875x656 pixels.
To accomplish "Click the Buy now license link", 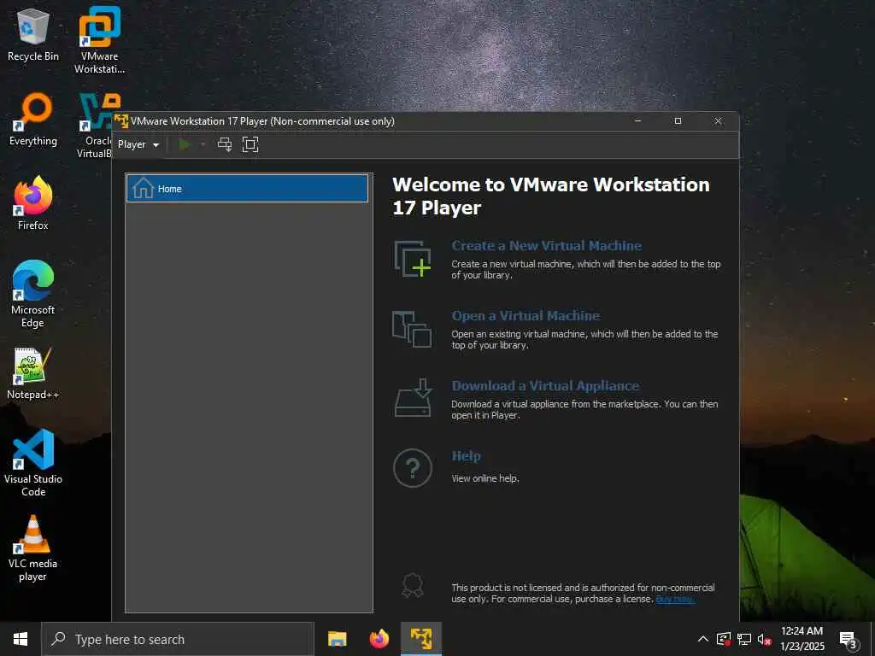I will (x=675, y=599).
